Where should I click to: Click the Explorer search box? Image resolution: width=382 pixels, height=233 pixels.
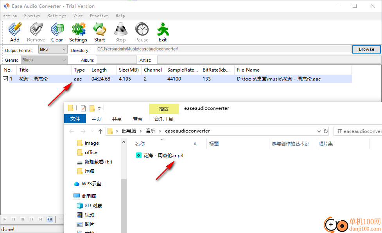coord(358,131)
